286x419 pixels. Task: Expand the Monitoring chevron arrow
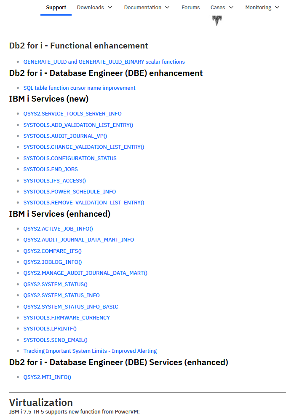tap(277, 8)
